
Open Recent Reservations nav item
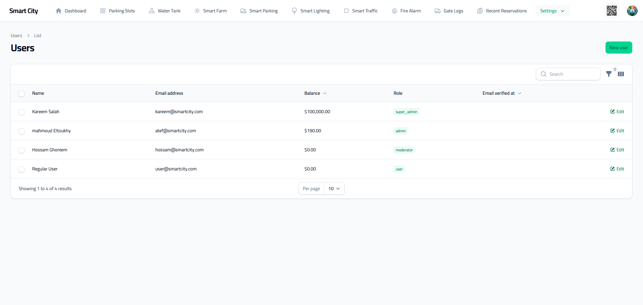[x=502, y=11]
